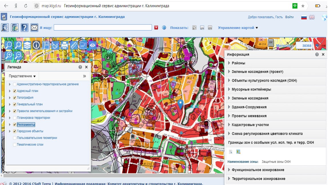329x185 pixels.
Task: Select the ruler distance measurement tool
Action: pos(74,45)
